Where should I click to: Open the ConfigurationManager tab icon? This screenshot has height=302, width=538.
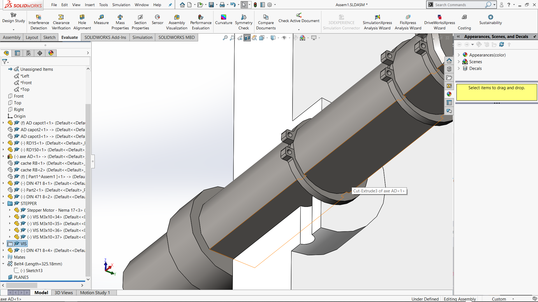[x=29, y=53]
